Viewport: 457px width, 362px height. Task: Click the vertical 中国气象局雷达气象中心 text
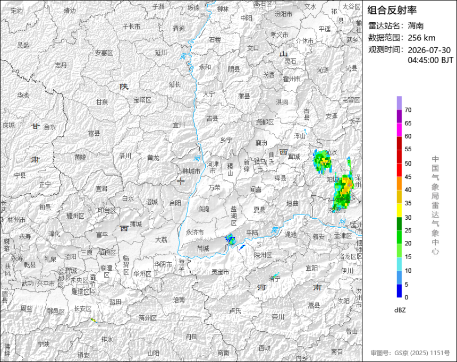click(x=435, y=205)
